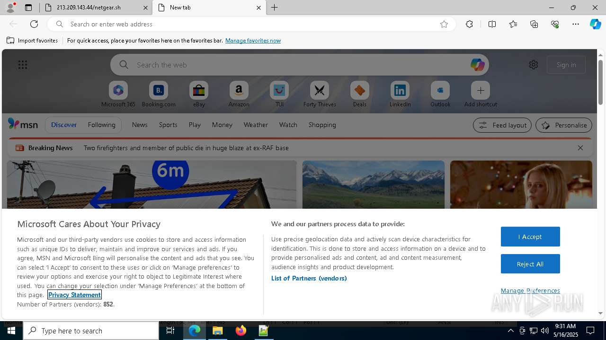
Task: Open the Copilot sidebar icon
Action: [x=595, y=24]
